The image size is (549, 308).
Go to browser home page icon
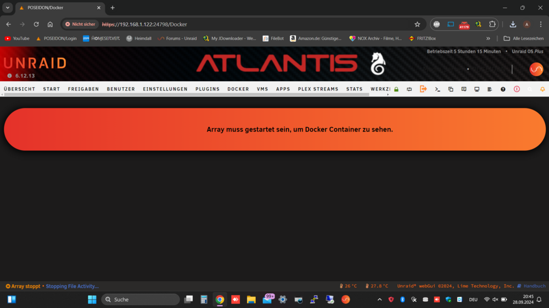pos(50,24)
